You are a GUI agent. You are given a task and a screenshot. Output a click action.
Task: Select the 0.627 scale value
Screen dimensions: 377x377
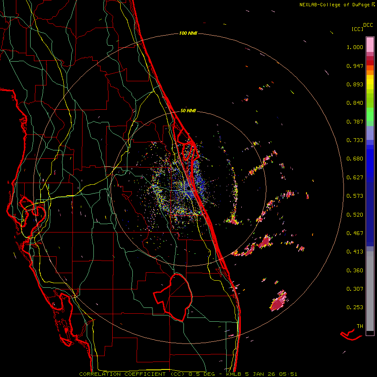click(x=355, y=178)
